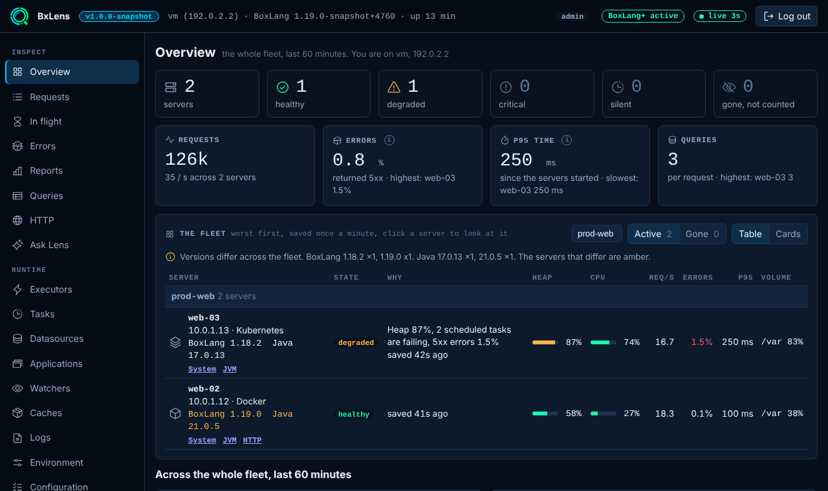Open the System link for web-03

click(x=202, y=370)
